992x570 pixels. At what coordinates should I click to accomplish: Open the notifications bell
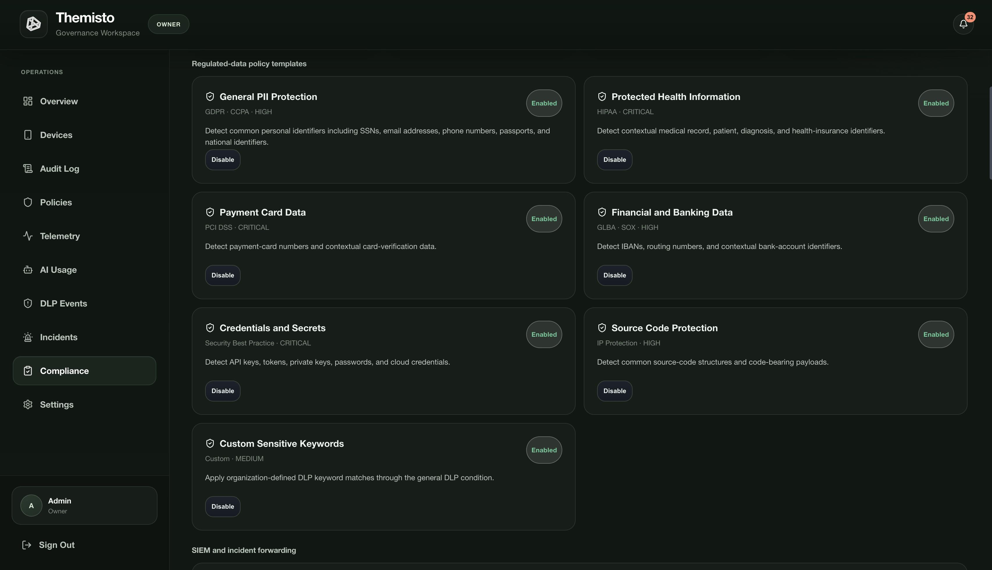click(963, 24)
